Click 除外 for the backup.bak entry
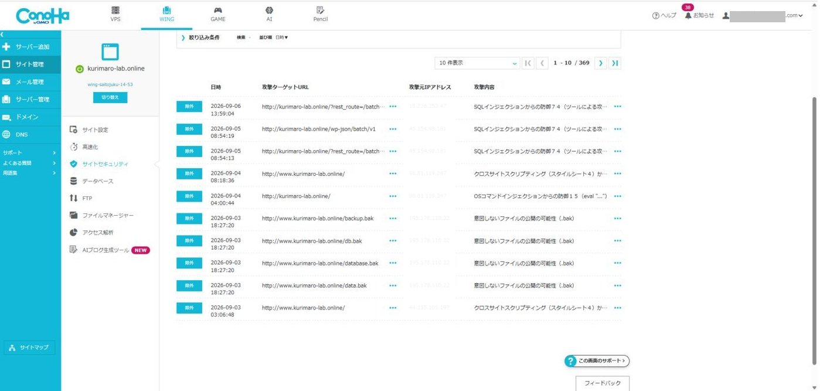Screen dimensions: 820x391 pos(189,218)
